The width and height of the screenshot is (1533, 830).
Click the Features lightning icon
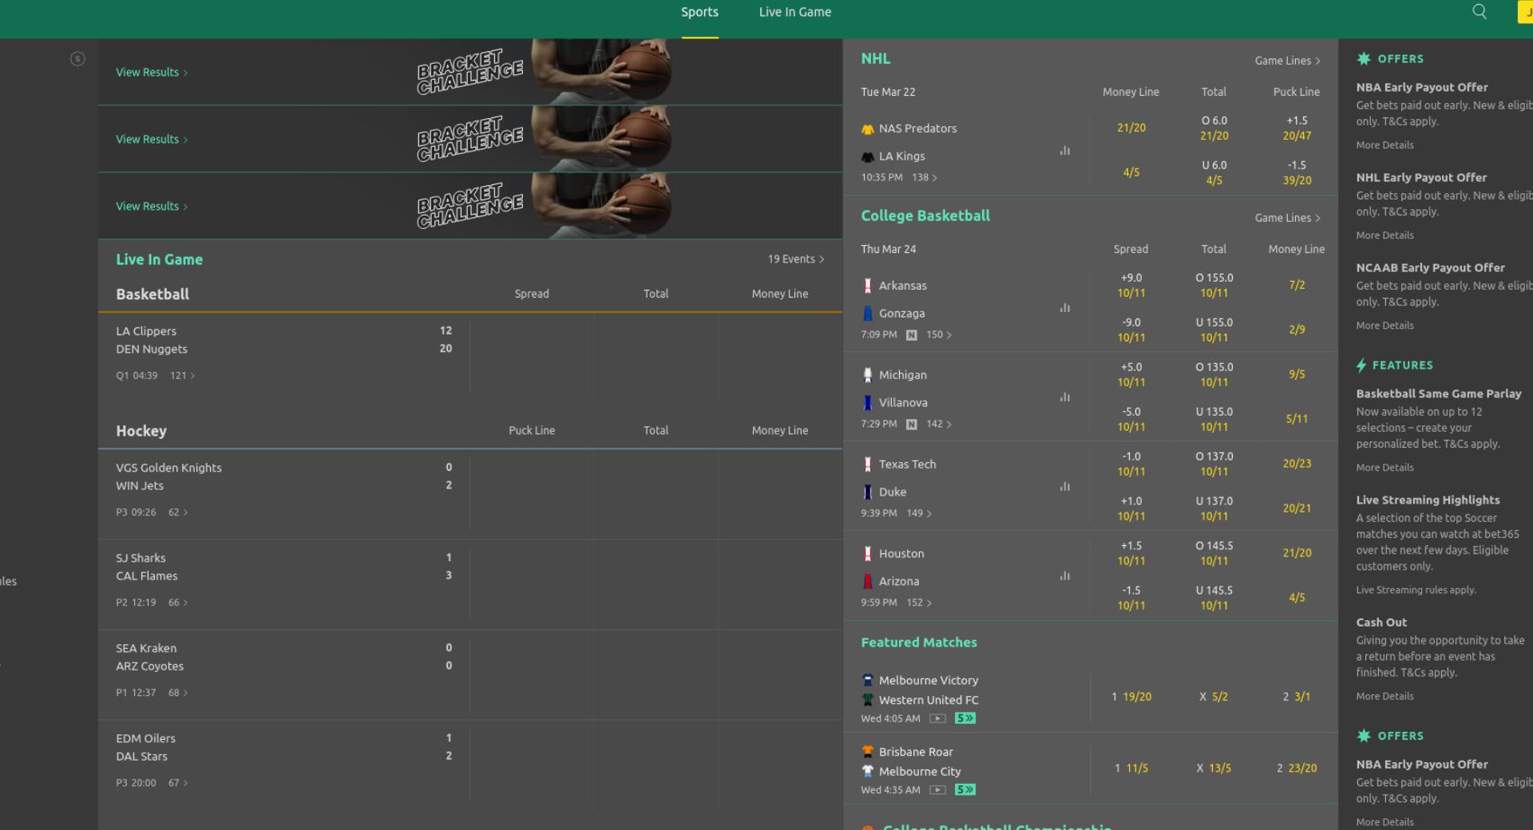1361,366
